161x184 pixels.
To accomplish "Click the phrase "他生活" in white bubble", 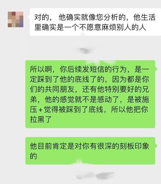I will [145, 17].
